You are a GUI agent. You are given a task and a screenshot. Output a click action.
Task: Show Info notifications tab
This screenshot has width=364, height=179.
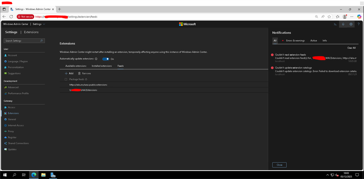(x=325, y=41)
